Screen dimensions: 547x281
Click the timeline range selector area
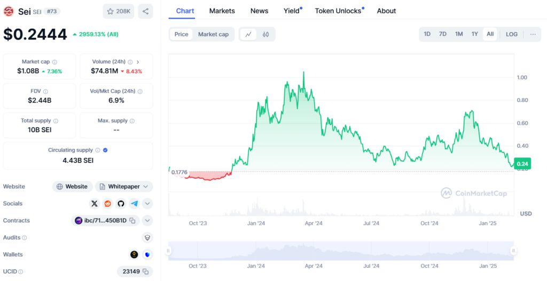tap(341, 251)
